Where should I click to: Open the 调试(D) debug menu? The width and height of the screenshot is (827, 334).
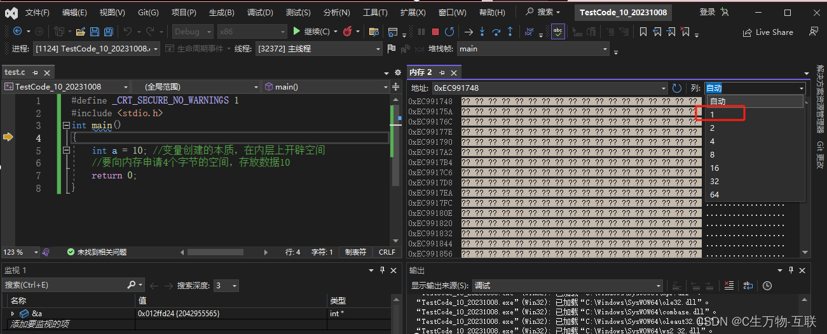260,13
